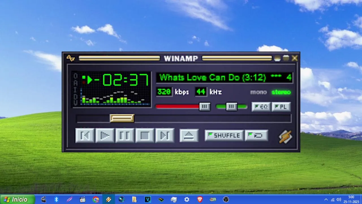Click the 'mono' indicator label
The image size is (362, 204).
coord(258,92)
